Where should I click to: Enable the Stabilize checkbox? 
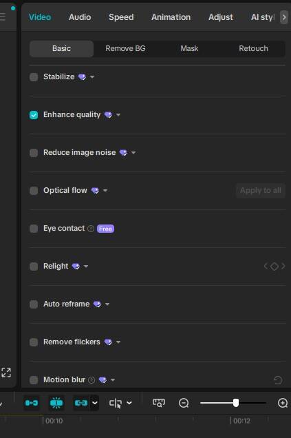[34, 77]
